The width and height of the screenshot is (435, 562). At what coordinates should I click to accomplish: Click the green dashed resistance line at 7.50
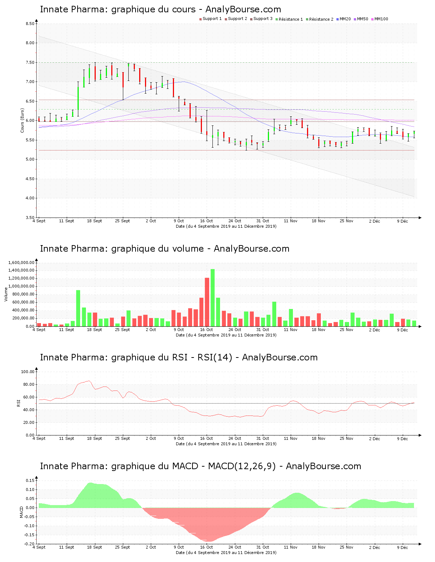(x=226, y=62)
